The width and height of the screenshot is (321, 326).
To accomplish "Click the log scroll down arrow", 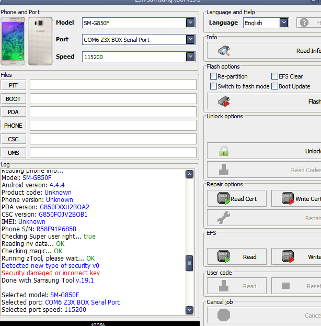I will (189, 310).
